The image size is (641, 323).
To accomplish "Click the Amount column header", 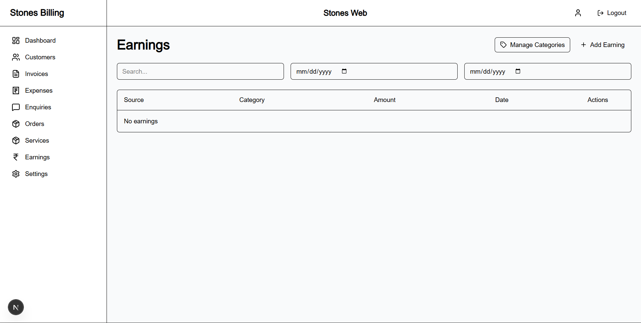I will [384, 100].
